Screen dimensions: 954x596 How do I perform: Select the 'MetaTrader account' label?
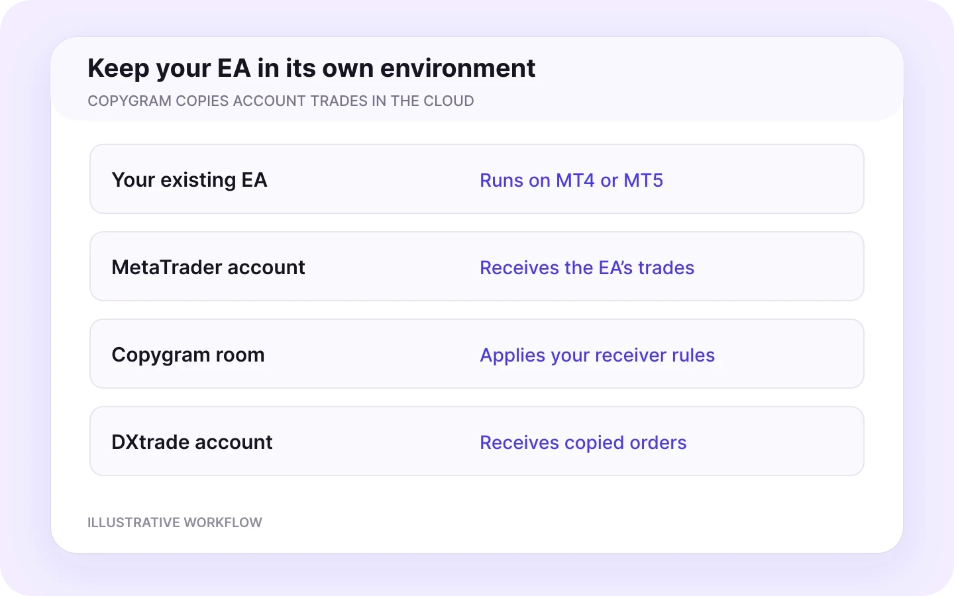(208, 268)
